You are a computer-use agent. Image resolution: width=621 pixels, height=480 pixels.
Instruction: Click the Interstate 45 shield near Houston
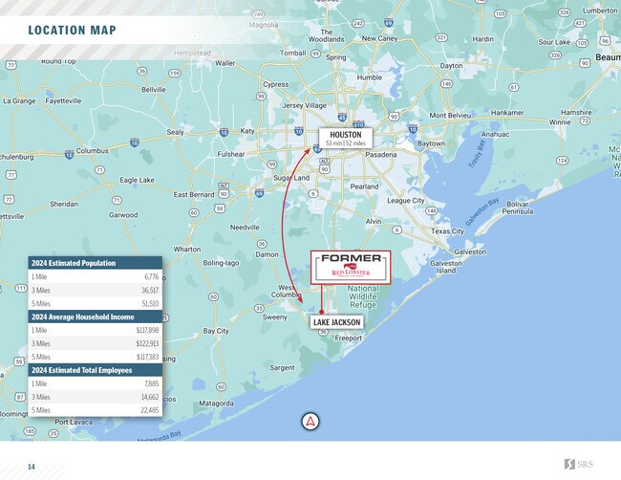342,116
